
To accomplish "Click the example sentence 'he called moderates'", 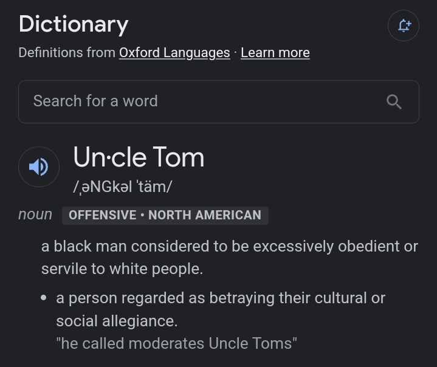I will point(176,343).
